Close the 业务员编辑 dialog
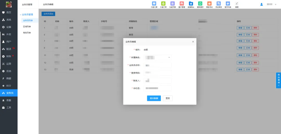 (x=193, y=42)
